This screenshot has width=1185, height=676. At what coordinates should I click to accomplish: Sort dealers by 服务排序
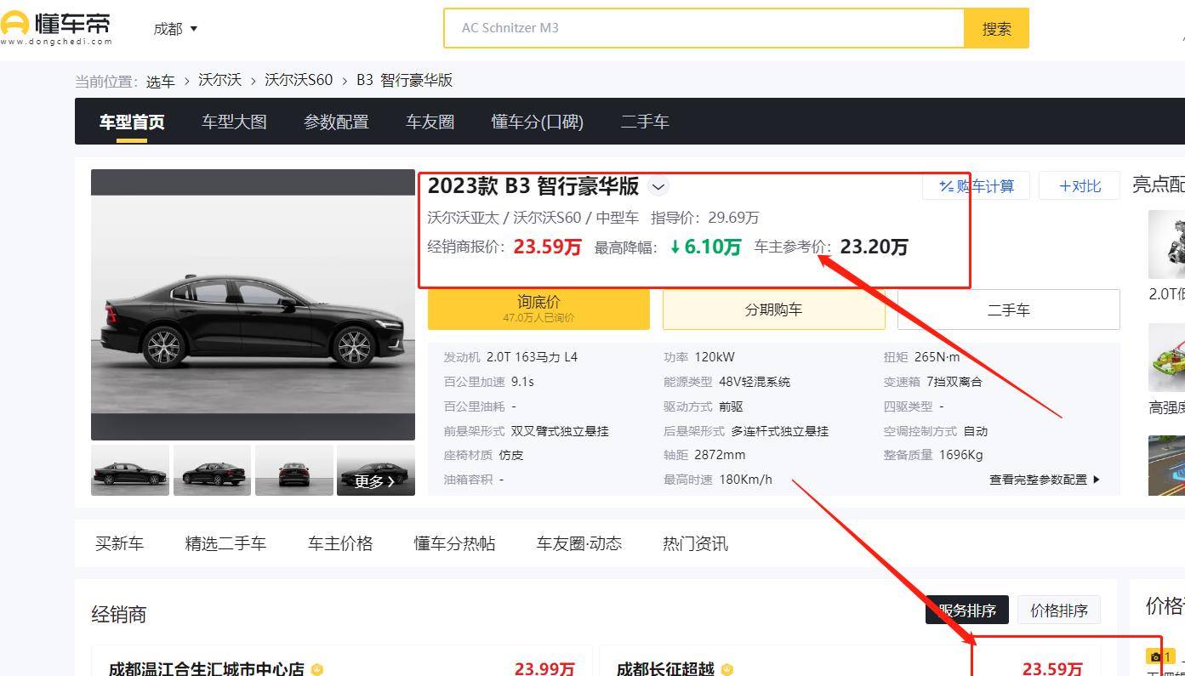[967, 610]
